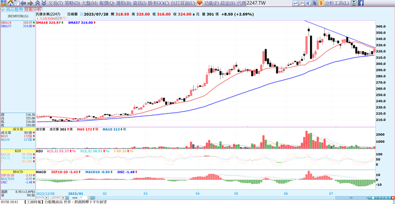Screen dimensions: 395x204
Task: Select the 5-minute period button
Action: [x=41, y=19]
